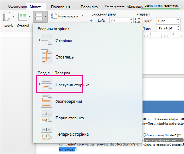This screenshot has width=184, height=154.
Task: Click the ruler mark 5
Action: (173, 34)
